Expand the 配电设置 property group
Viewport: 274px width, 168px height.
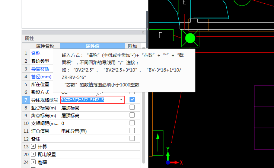(x=33, y=154)
